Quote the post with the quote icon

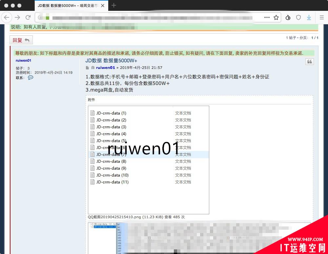[x=310, y=62]
